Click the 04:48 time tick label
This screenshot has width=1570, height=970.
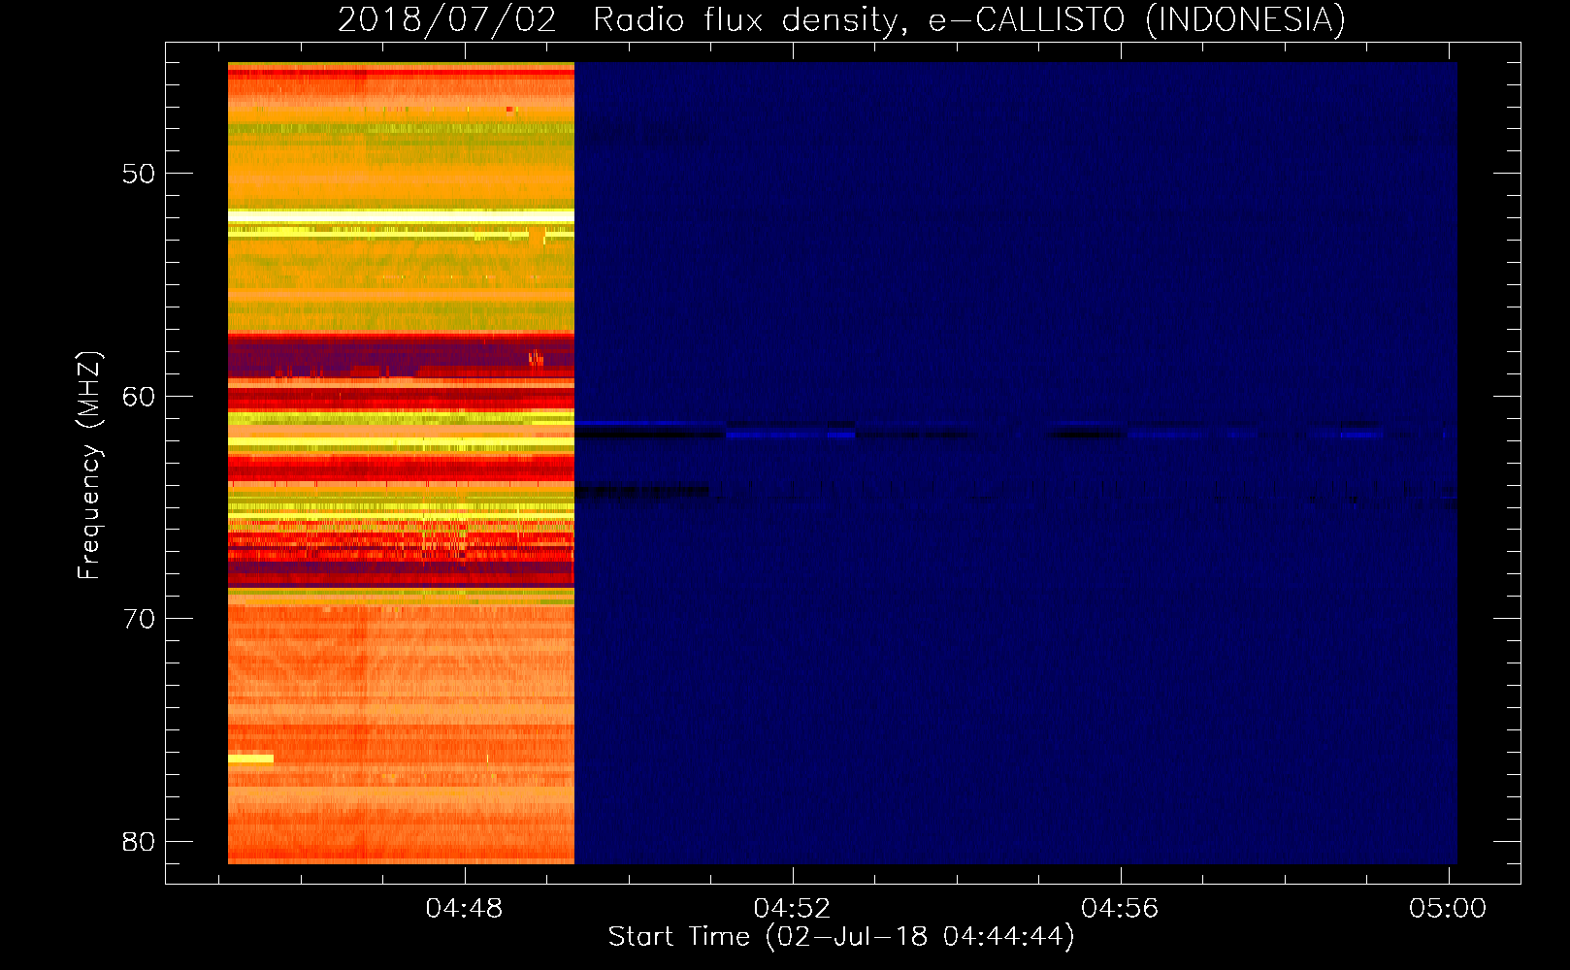tap(465, 908)
